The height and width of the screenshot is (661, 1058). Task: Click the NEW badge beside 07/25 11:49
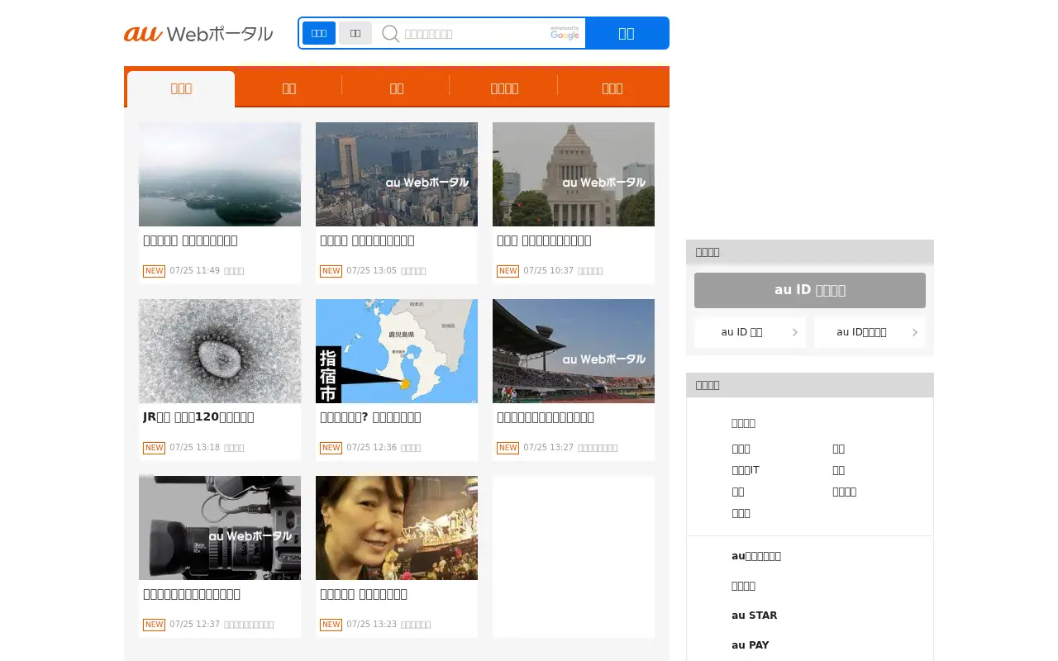click(154, 271)
